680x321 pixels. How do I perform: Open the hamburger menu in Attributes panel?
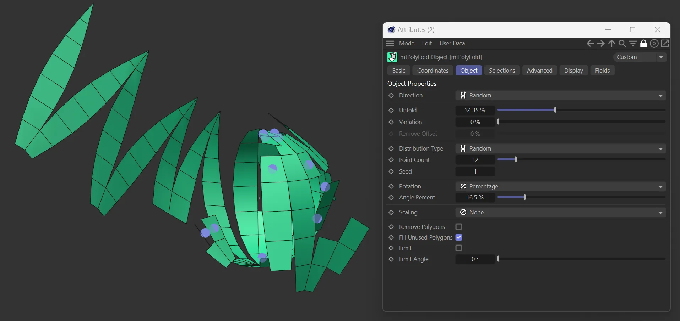390,43
